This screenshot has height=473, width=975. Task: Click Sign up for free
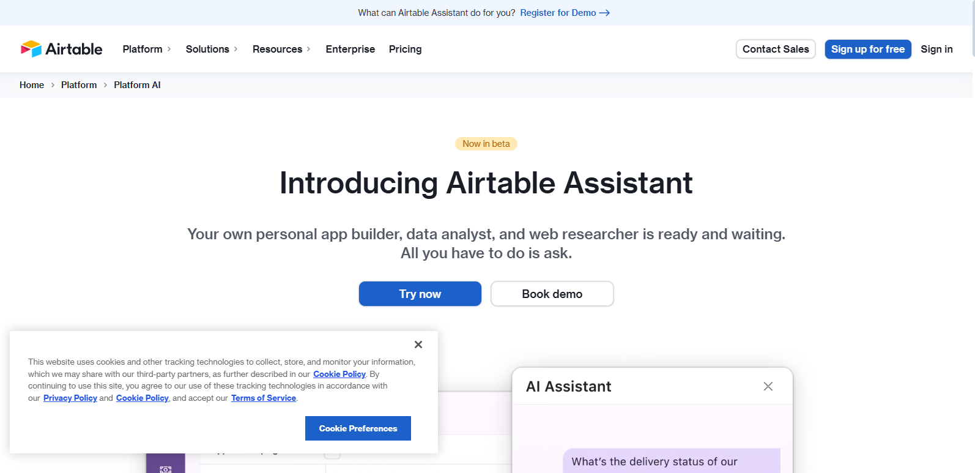pos(868,49)
